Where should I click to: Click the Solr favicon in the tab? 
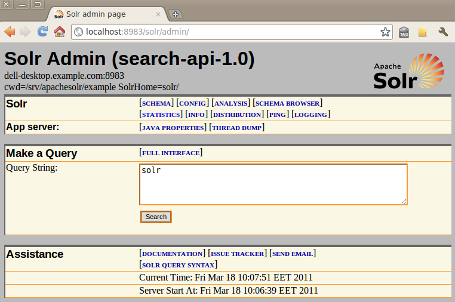[x=59, y=14]
